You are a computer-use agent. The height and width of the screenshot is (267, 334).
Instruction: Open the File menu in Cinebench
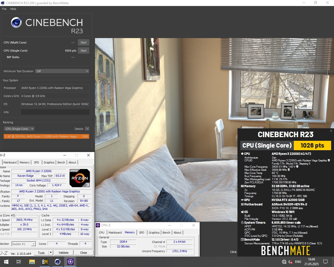click(4, 9)
